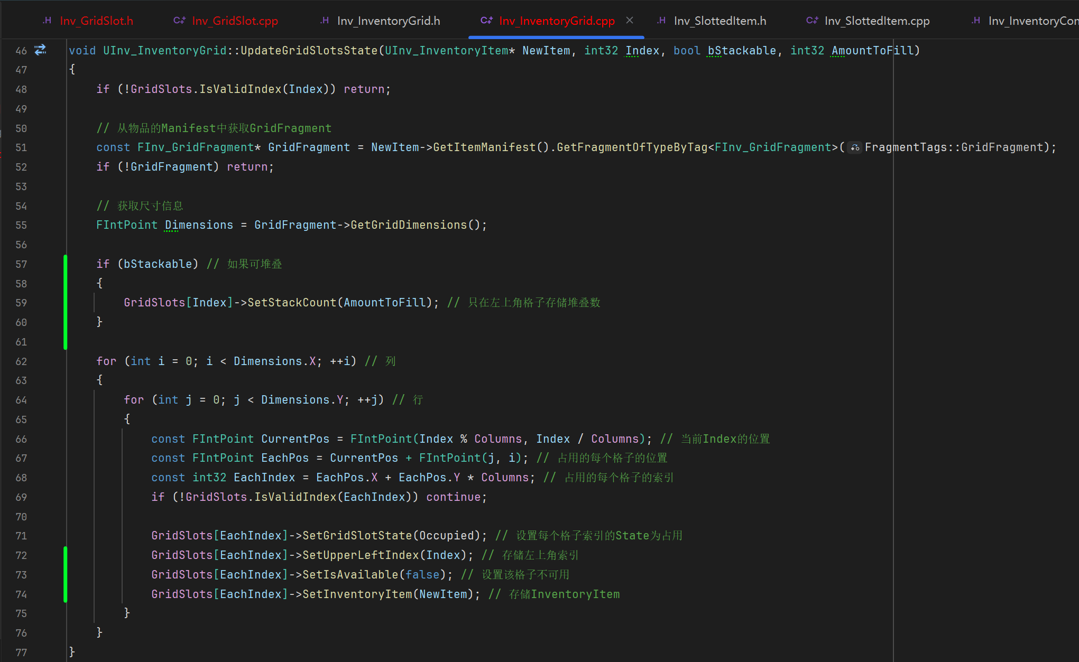
Task: Click GetFragmentOfTypeByTag on line 51
Action: (x=632, y=147)
